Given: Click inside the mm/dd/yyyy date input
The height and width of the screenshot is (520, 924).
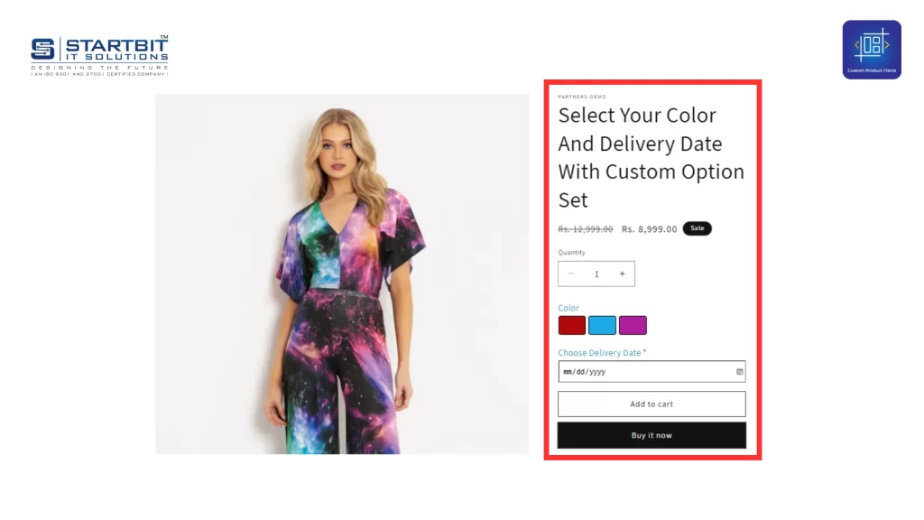Looking at the screenshot, I should point(632,371).
